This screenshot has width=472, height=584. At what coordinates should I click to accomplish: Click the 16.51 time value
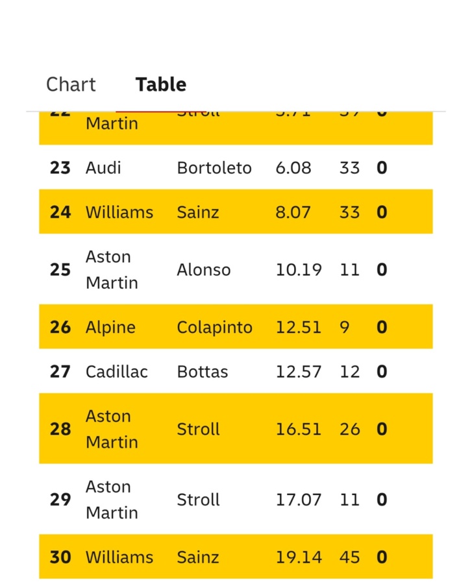tap(299, 429)
